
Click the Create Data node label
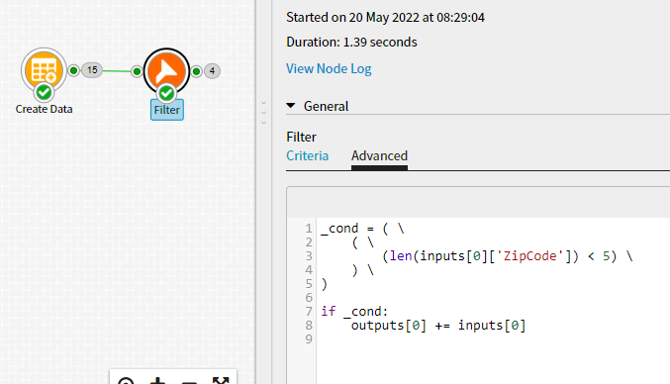click(x=44, y=109)
